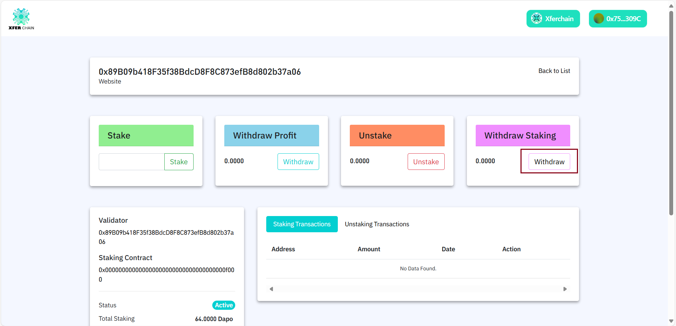Click the right pagination arrow under the transactions table
The width and height of the screenshot is (676, 326).
[x=565, y=289]
